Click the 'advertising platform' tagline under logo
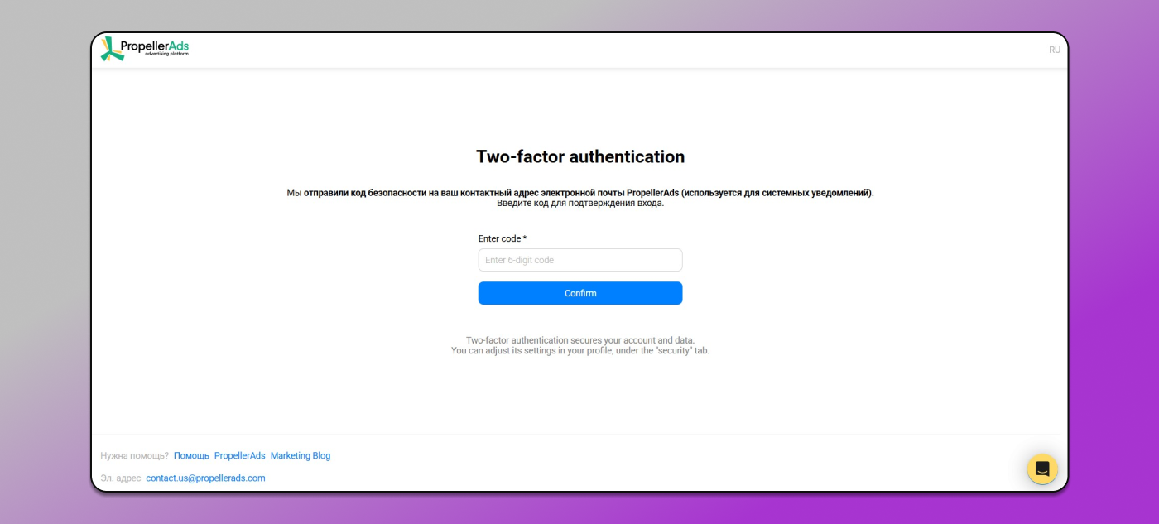This screenshot has height=524, width=1159. (166, 55)
